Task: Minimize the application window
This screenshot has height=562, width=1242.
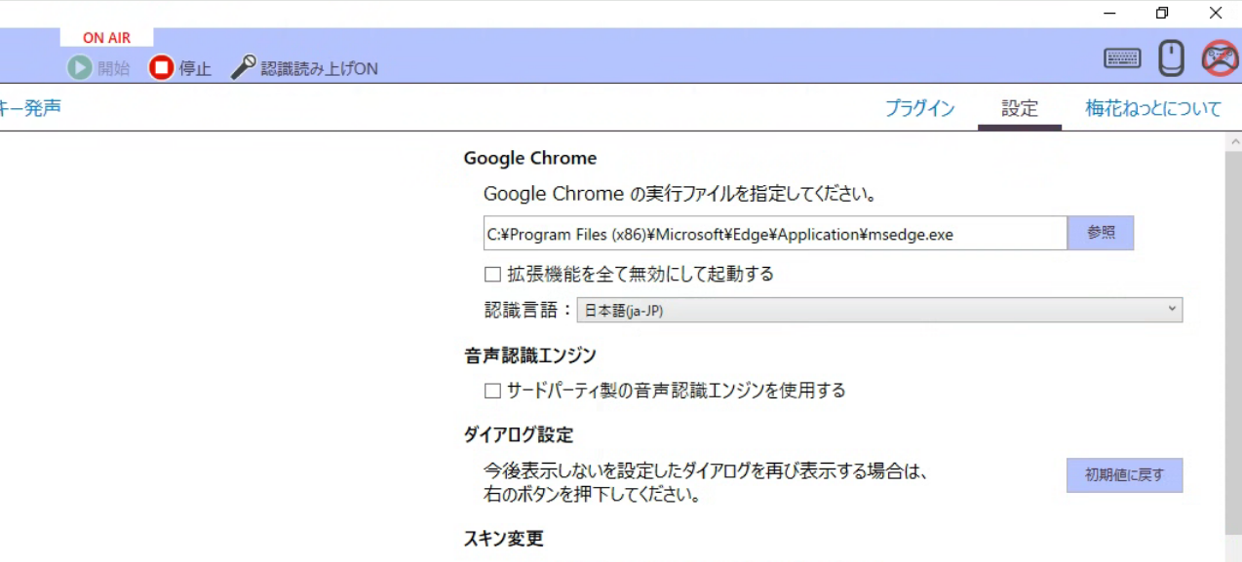Action: 1109,14
